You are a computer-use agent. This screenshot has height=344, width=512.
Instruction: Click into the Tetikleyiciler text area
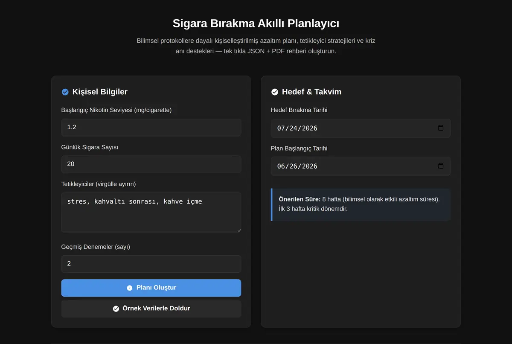point(151,212)
